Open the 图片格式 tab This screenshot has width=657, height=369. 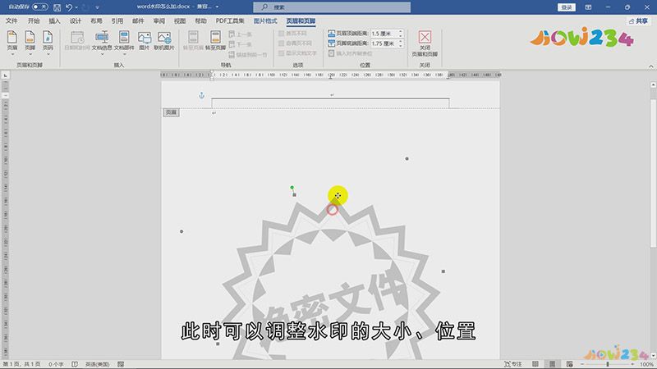265,21
